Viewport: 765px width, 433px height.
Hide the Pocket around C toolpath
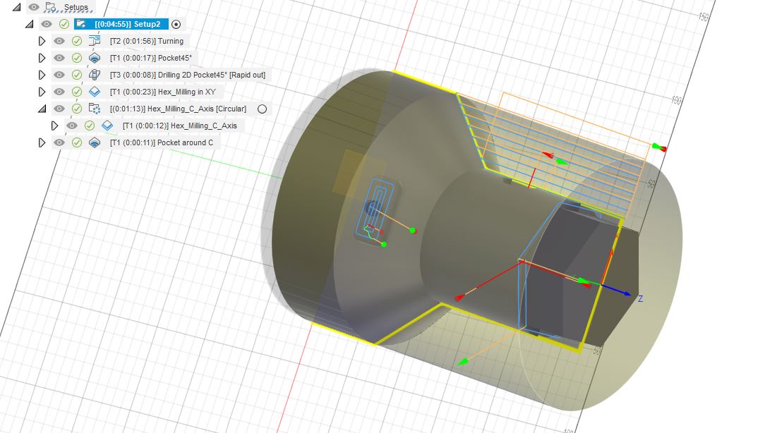click(x=59, y=142)
